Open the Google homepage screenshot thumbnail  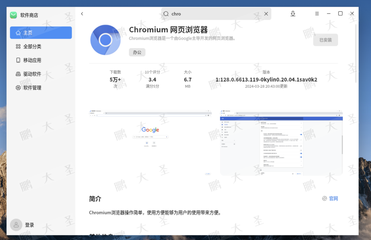click(150, 143)
